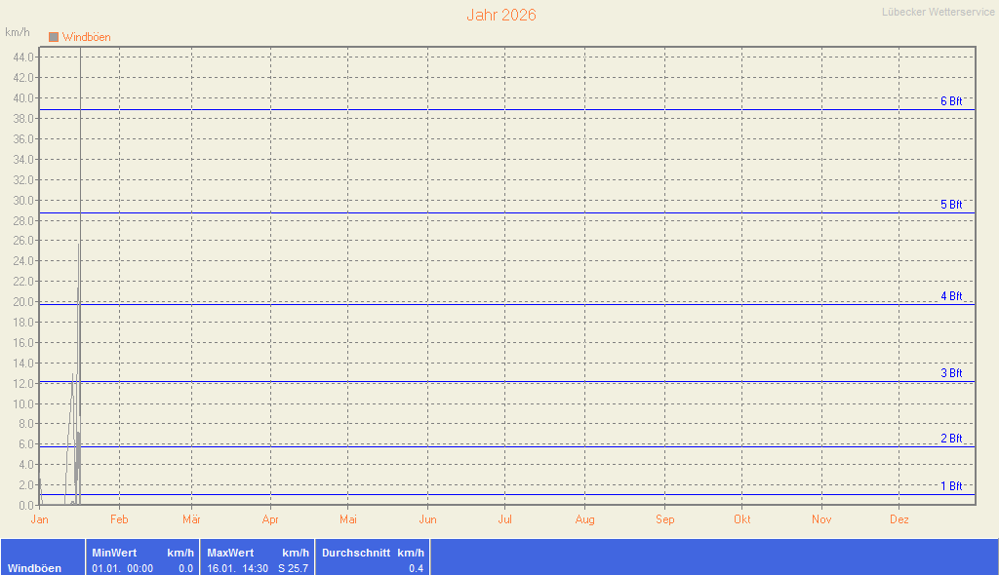Select the Dez marker on the time axis
This screenshot has height=575, width=999.
tap(899, 520)
